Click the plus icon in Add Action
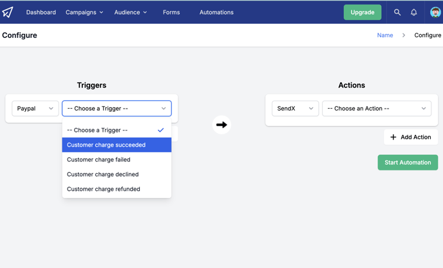Screen dimensions: 443x268 tap(393, 137)
